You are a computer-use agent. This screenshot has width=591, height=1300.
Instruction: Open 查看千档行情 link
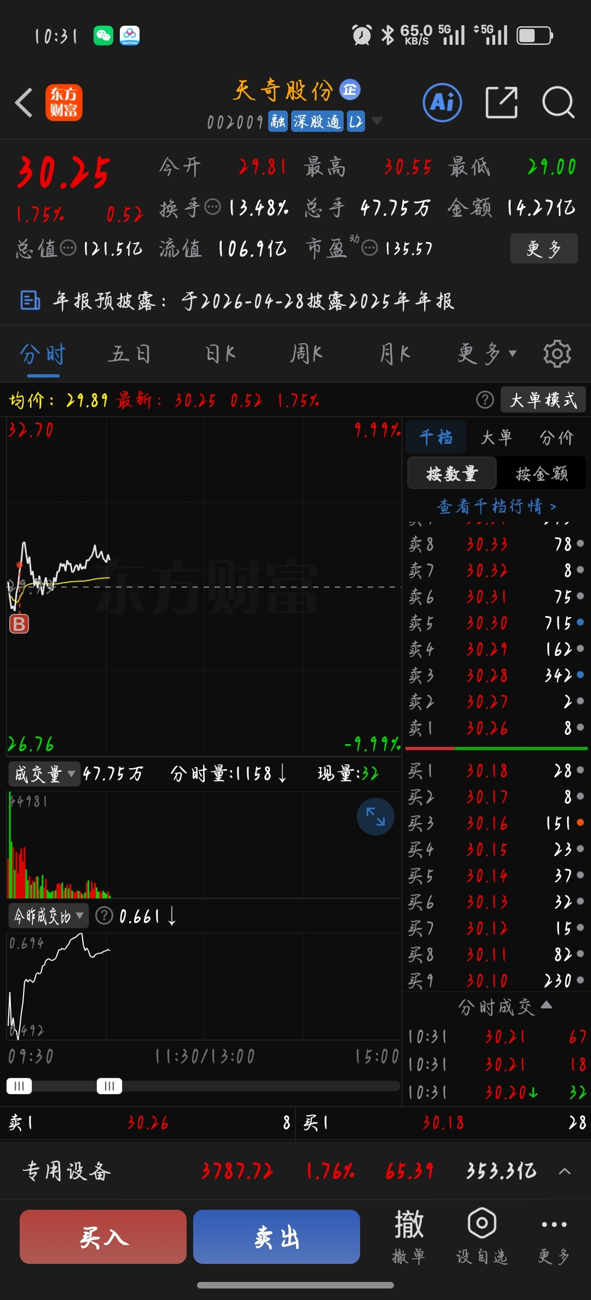pos(496,506)
